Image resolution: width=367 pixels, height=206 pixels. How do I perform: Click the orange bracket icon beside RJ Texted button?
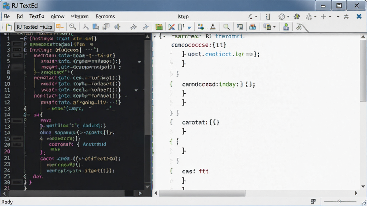60,27
